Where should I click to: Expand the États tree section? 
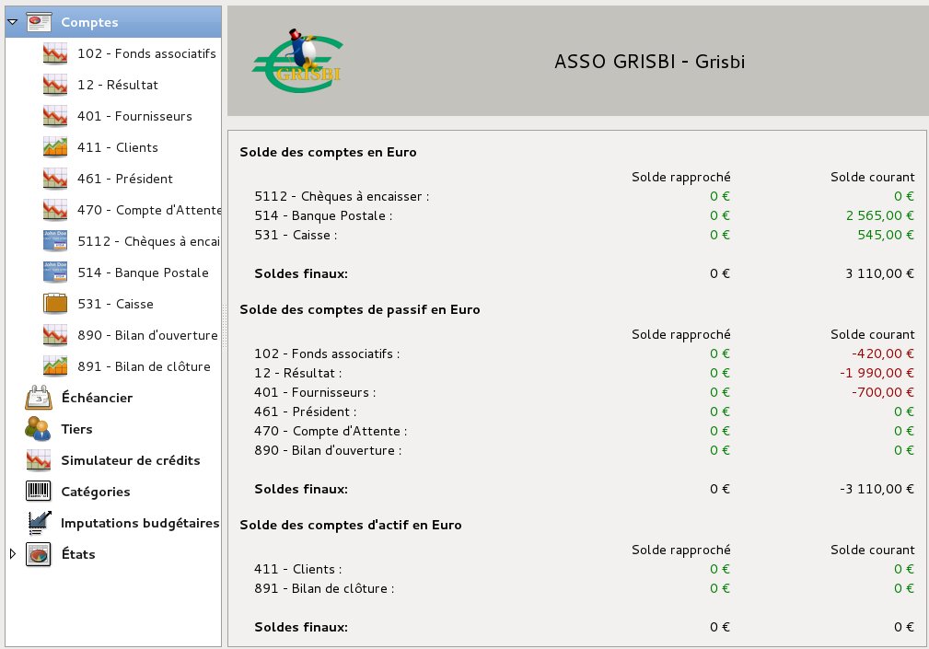pos(12,554)
